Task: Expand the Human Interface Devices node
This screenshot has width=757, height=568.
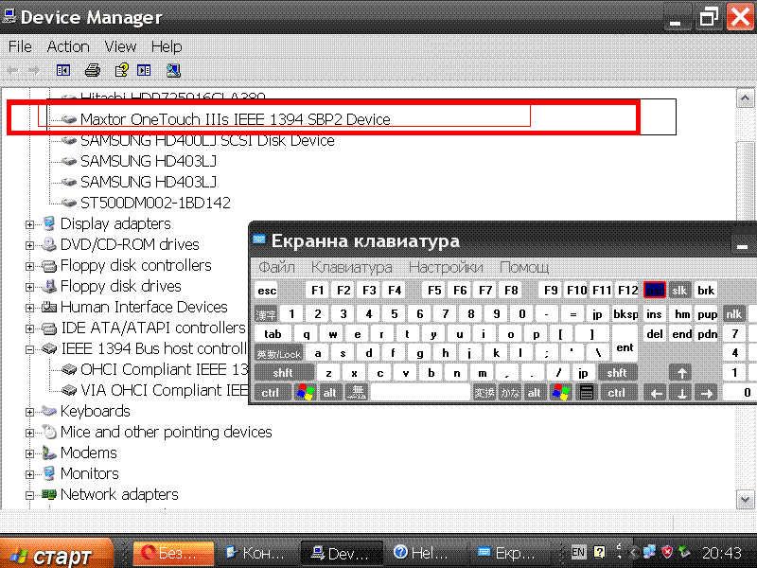Action: click(29, 308)
